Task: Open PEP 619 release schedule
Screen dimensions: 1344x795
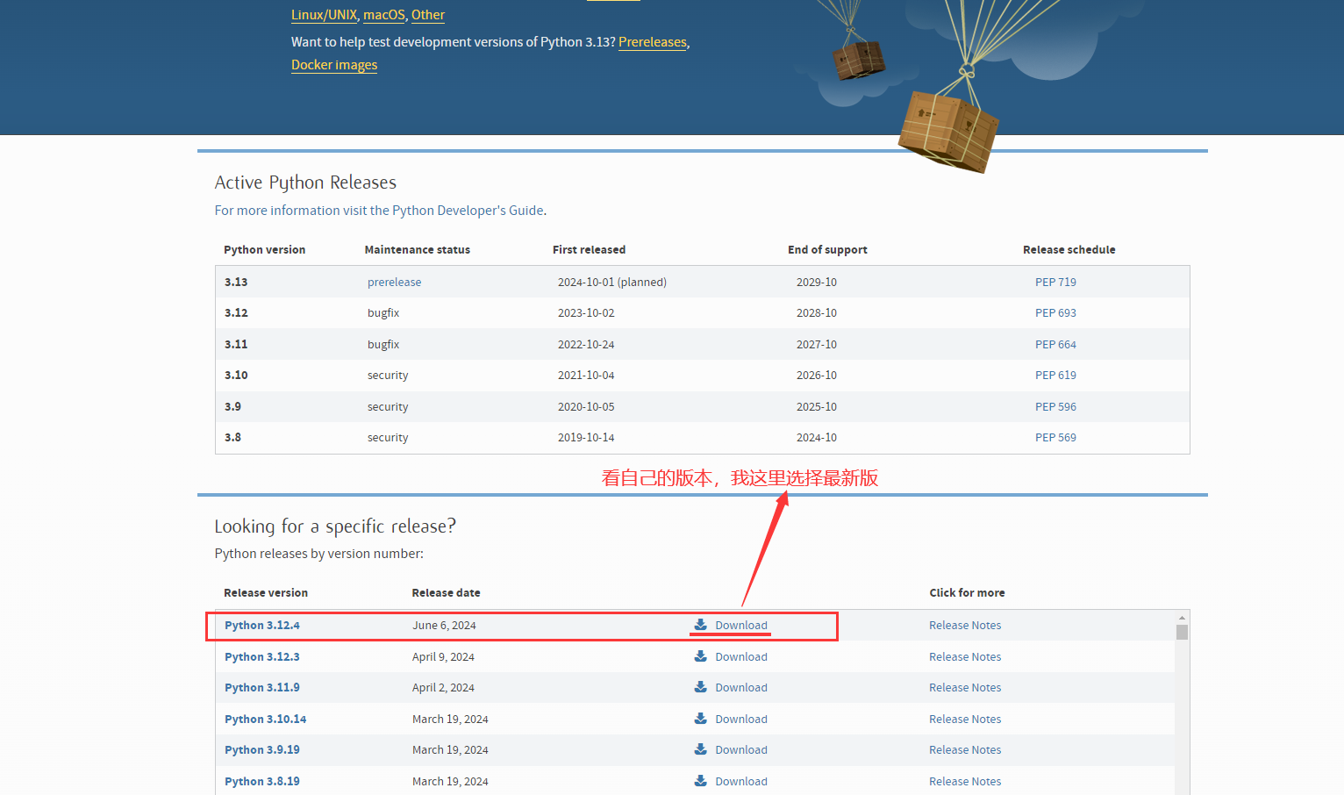Action: (x=1055, y=375)
